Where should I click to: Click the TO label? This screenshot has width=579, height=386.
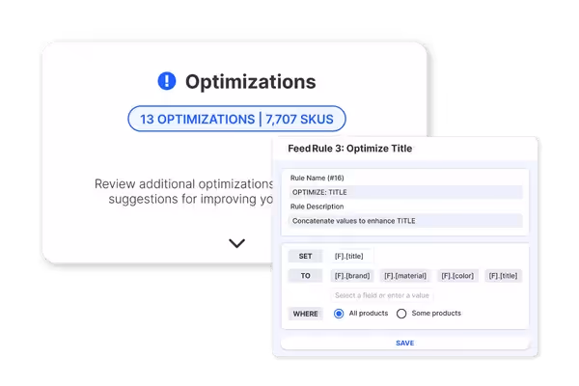(x=305, y=276)
